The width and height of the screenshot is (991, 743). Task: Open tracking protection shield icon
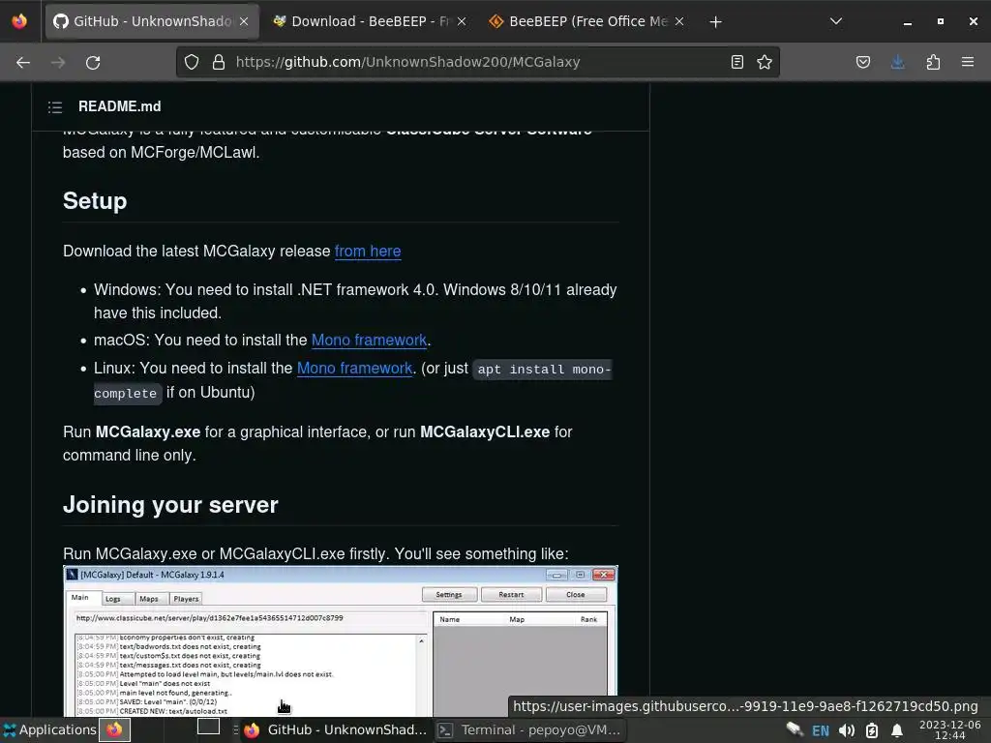click(x=192, y=62)
